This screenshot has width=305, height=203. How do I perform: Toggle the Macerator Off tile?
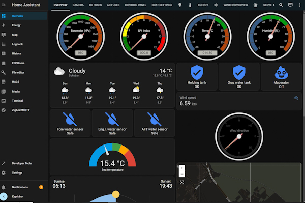281,77
